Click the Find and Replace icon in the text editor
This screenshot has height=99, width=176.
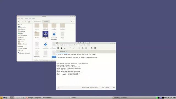(95, 48)
